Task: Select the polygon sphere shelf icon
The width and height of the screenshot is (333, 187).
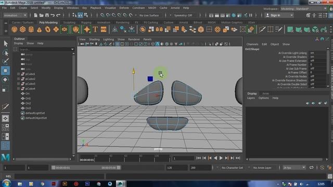Action: pos(15,30)
